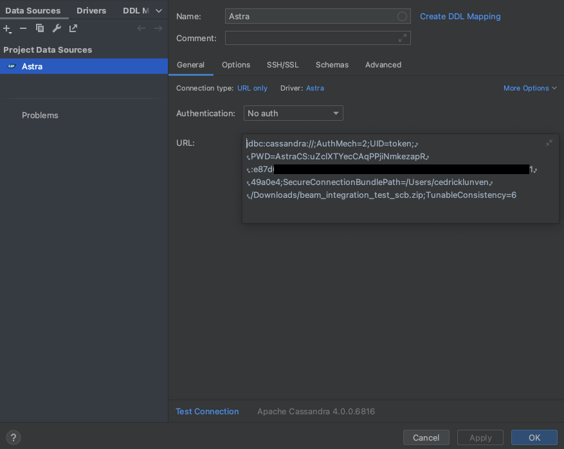Click the Cancel button

(426, 437)
